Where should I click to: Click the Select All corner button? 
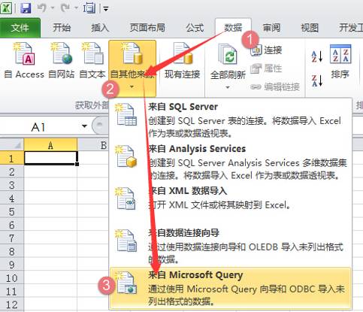click(12, 144)
